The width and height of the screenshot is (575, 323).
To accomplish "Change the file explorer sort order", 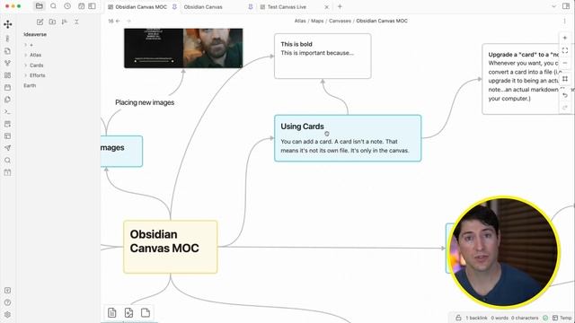I will click(65, 22).
